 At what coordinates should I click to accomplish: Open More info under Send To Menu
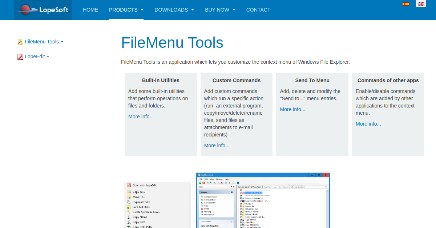[292, 109]
